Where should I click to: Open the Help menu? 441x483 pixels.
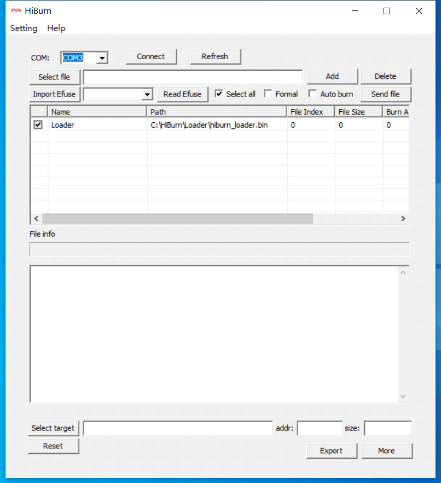tap(56, 28)
